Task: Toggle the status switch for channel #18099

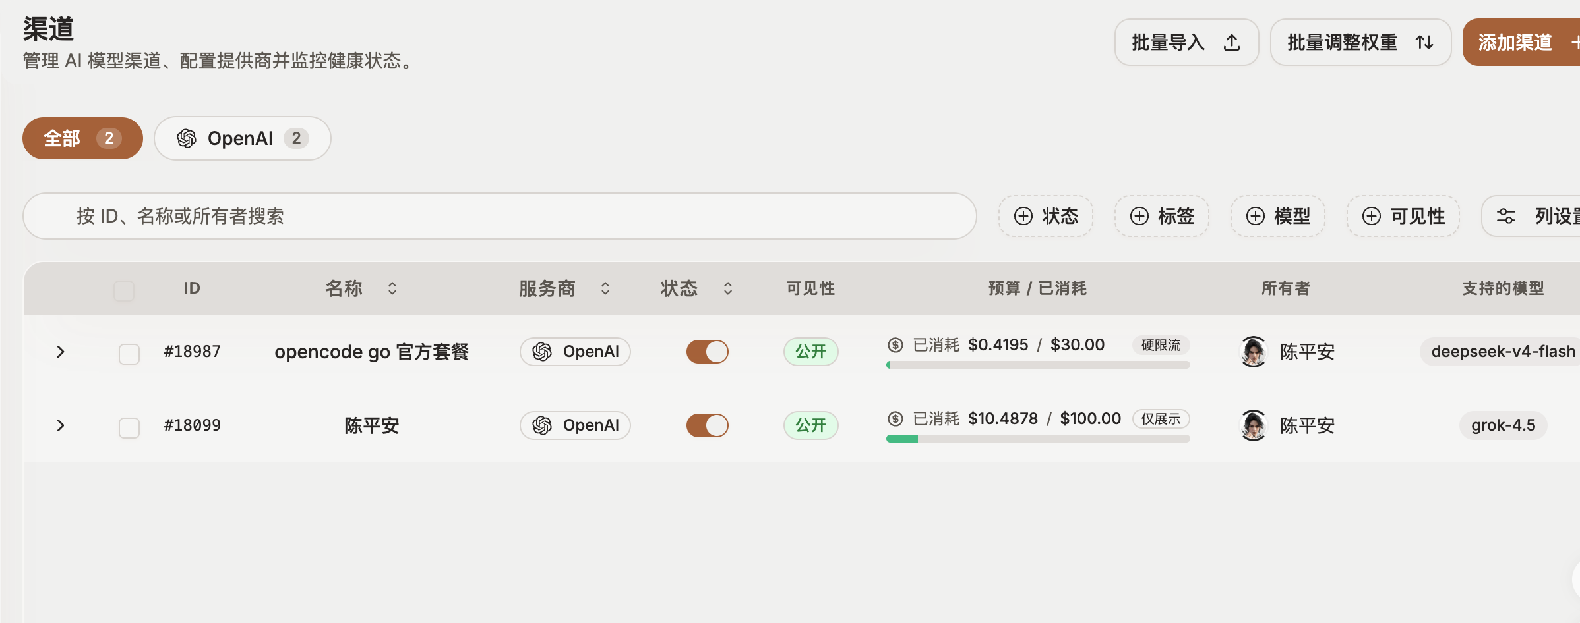Action: (x=707, y=425)
